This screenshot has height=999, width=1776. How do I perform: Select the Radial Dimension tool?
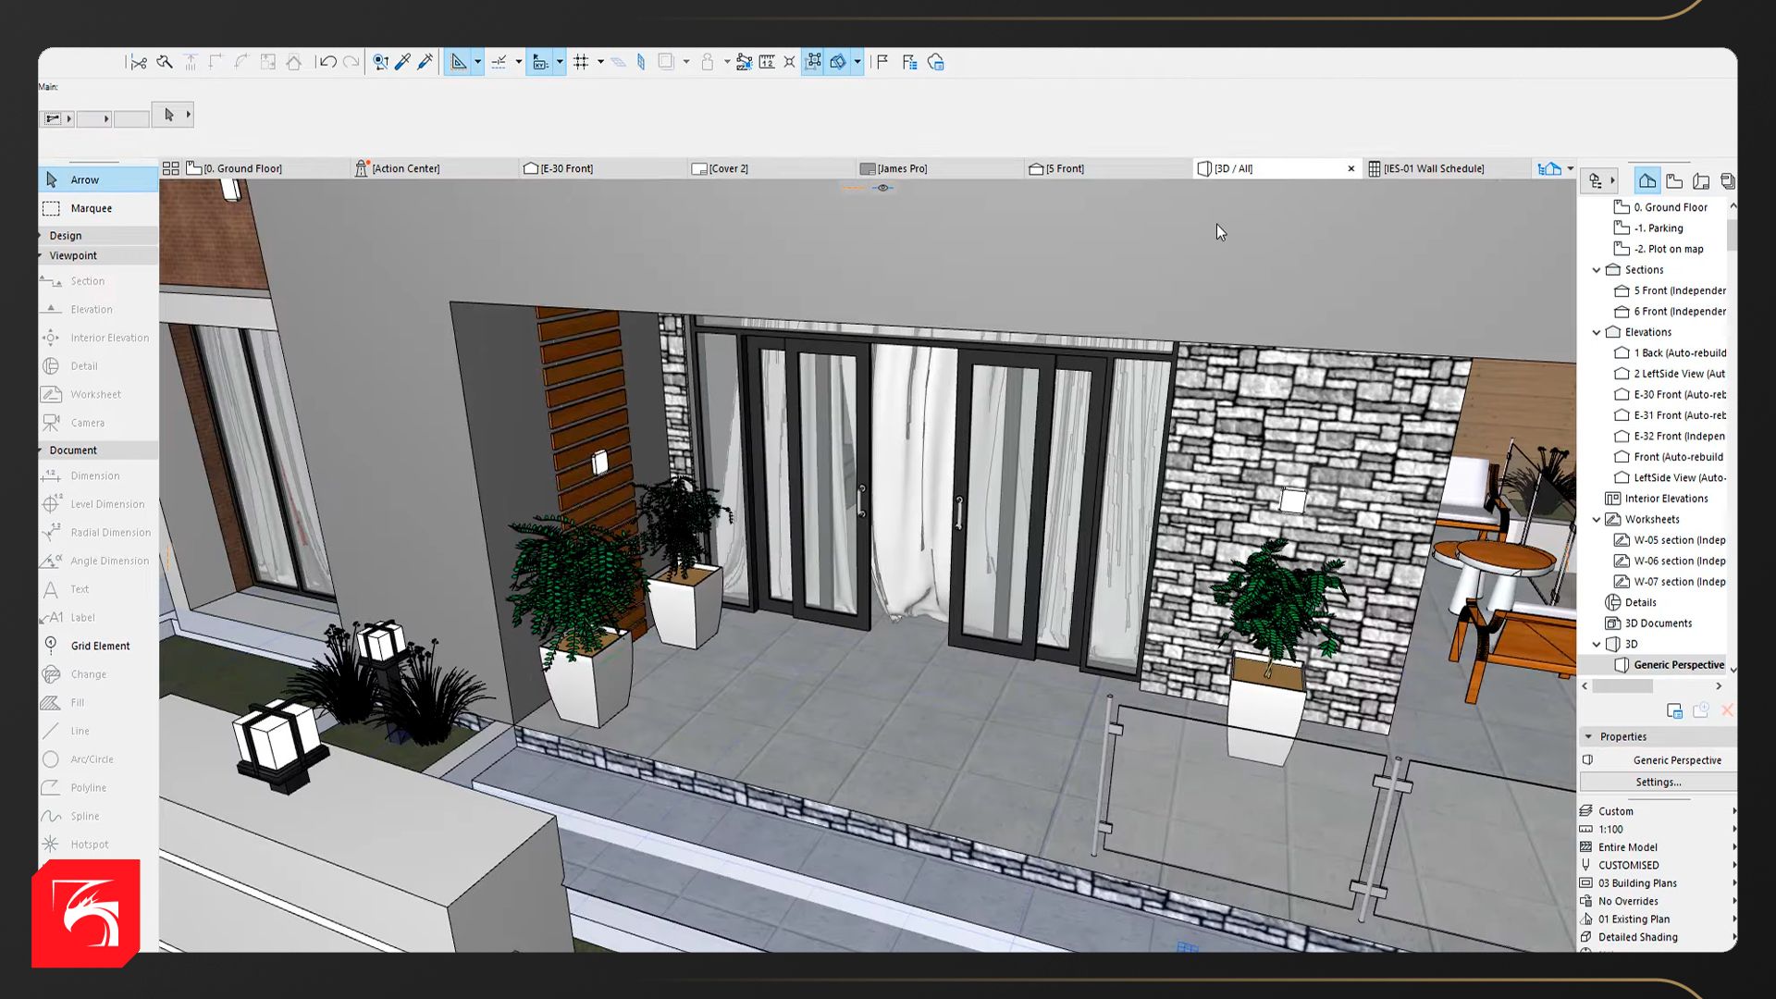pos(98,533)
